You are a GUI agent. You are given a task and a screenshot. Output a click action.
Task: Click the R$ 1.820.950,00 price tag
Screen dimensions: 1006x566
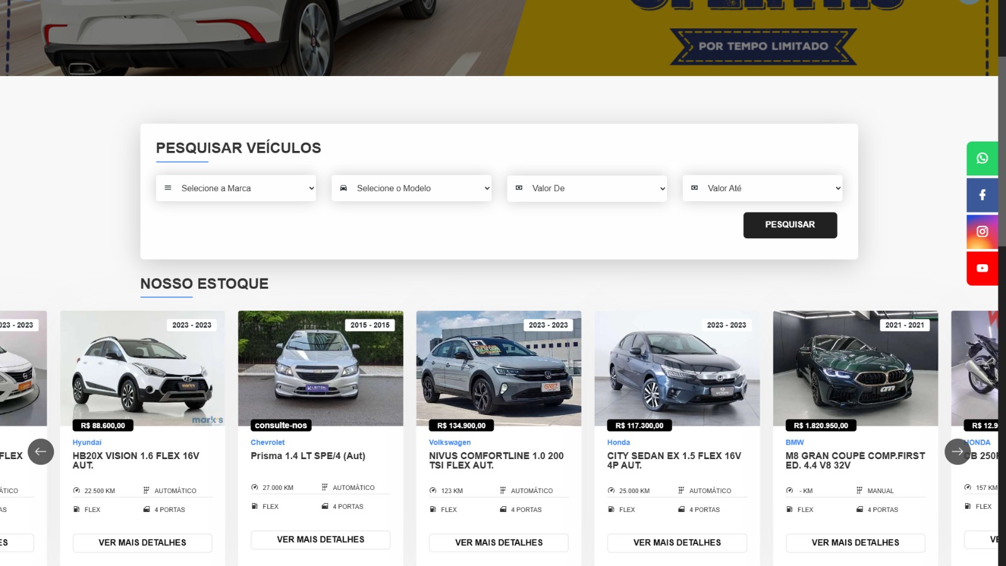(821, 426)
